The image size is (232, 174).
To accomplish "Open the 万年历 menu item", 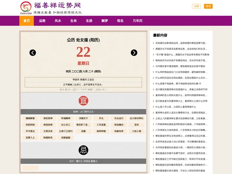I will (x=138, y=21).
